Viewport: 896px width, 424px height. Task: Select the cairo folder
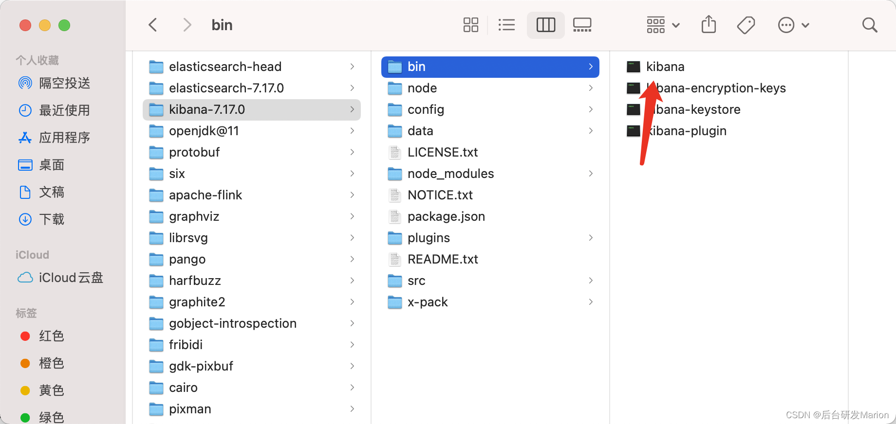click(x=252, y=388)
